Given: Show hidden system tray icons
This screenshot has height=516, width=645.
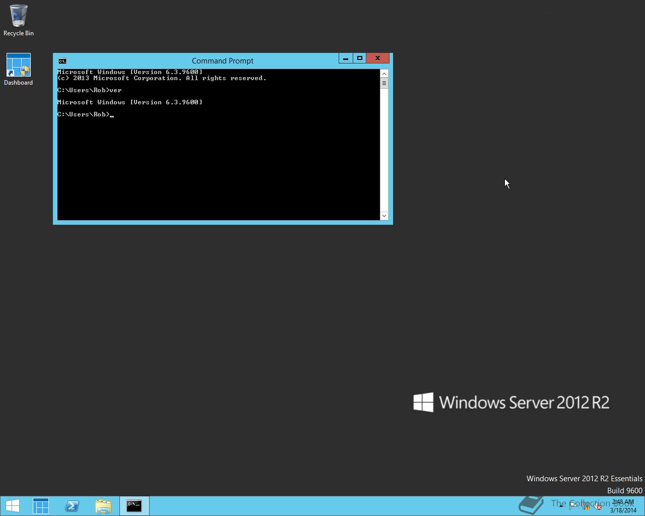Looking at the screenshot, I should tap(561, 506).
